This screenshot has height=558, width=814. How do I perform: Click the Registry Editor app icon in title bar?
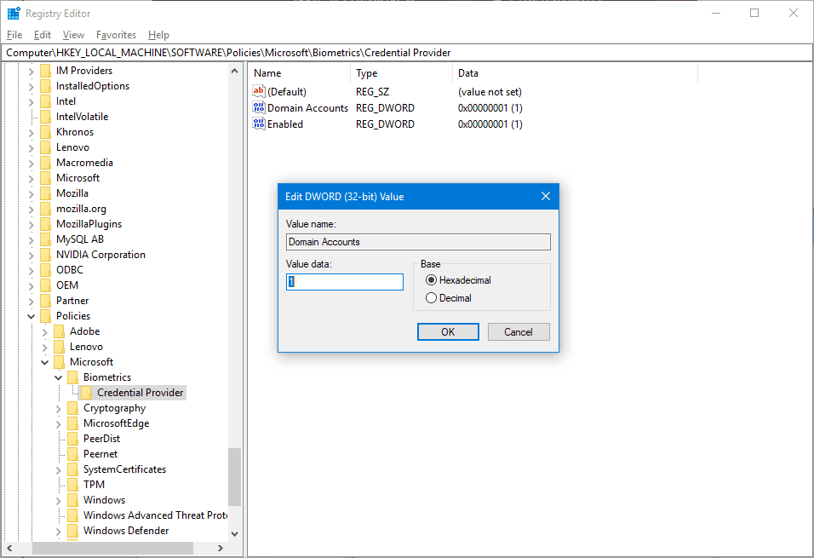click(14, 13)
